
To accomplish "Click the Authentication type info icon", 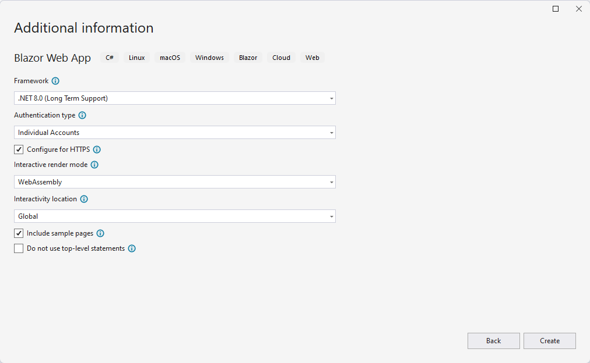I will pos(82,115).
